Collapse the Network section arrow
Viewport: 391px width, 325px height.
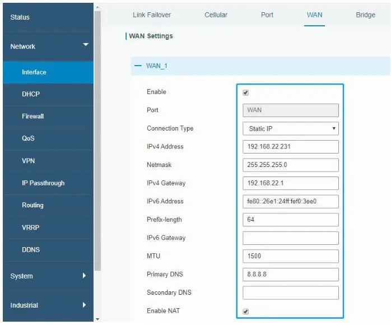click(x=86, y=45)
